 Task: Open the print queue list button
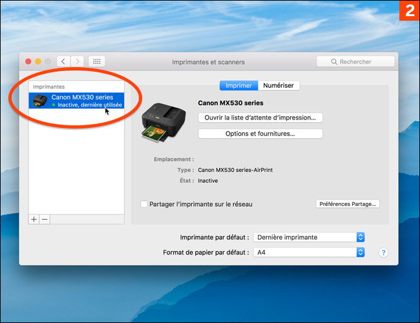(260, 118)
